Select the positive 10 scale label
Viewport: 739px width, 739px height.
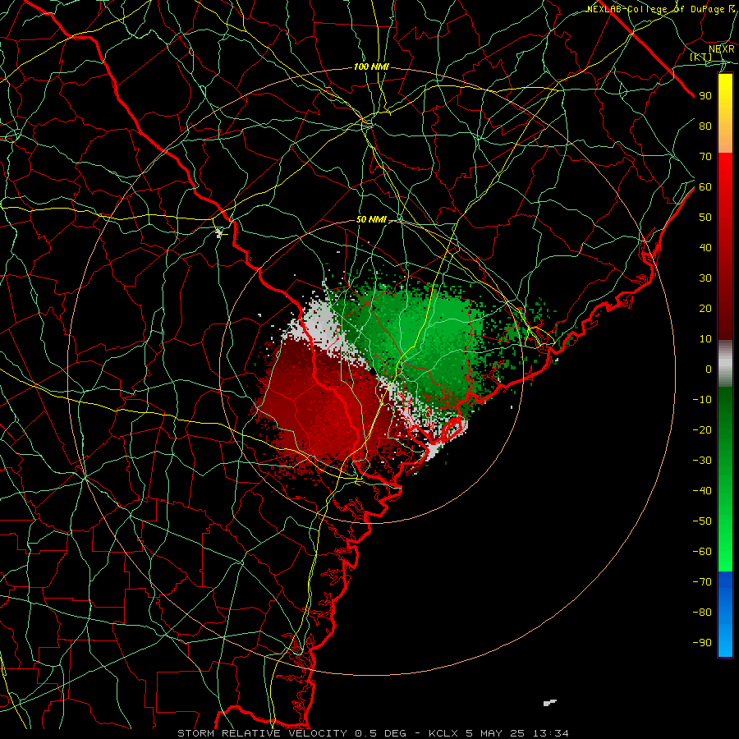pyautogui.click(x=705, y=339)
